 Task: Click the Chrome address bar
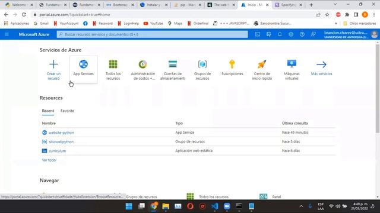(175, 15)
